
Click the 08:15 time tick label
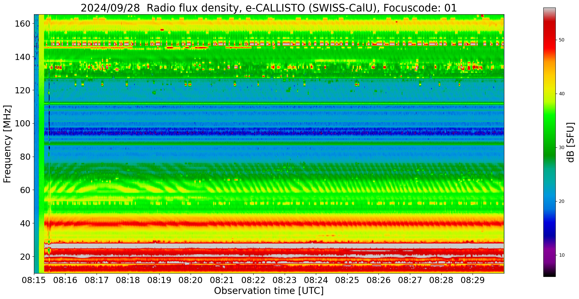[34, 281]
